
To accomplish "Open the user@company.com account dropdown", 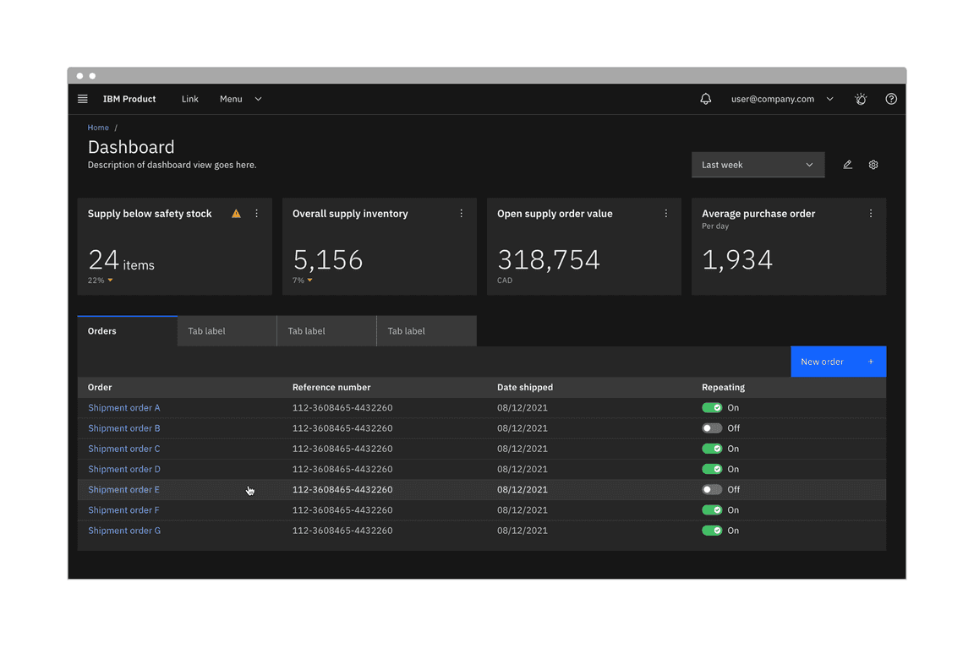I will click(x=780, y=99).
